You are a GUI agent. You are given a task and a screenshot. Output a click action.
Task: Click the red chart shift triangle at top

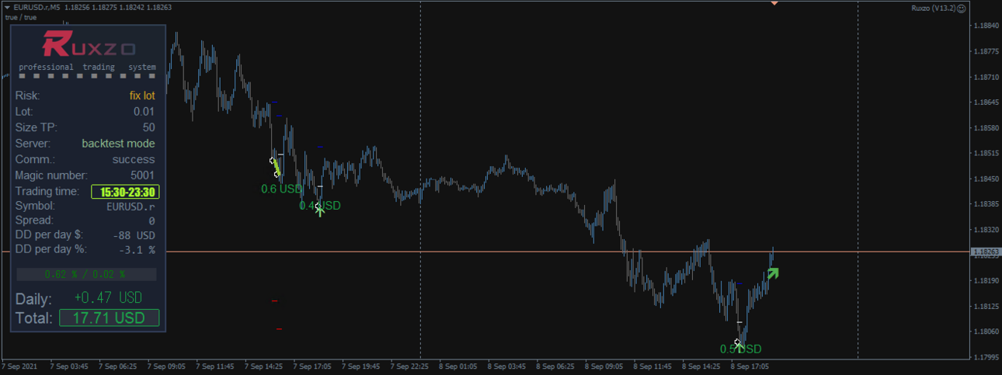[x=774, y=3]
